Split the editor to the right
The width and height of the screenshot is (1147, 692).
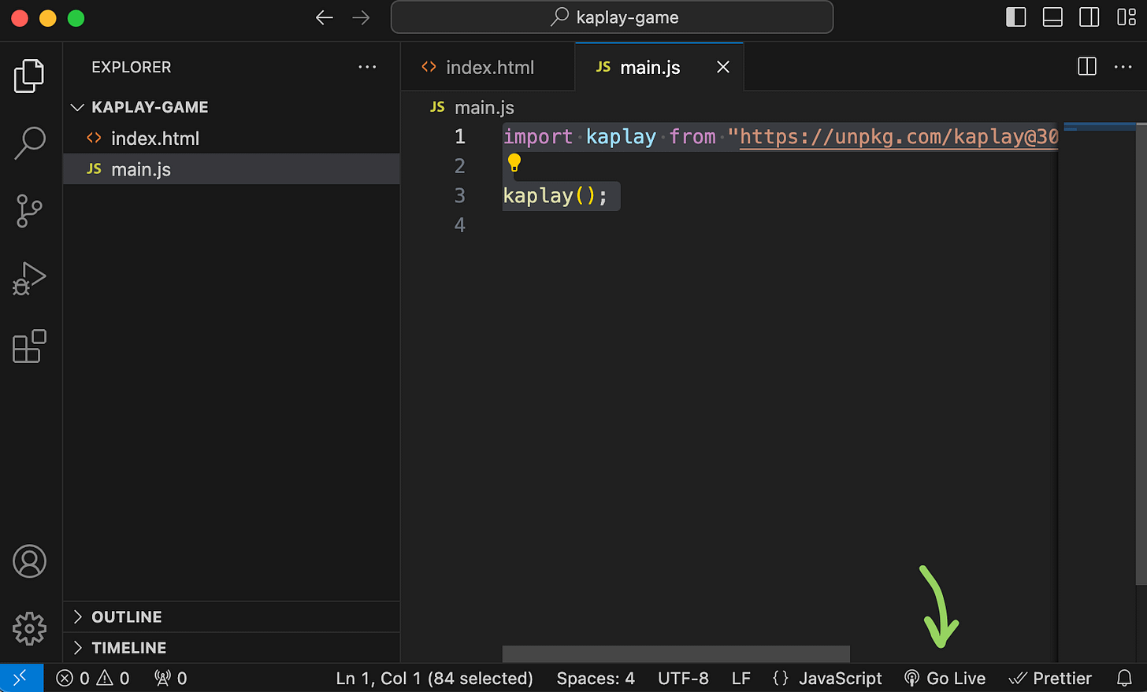(x=1086, y=67)
